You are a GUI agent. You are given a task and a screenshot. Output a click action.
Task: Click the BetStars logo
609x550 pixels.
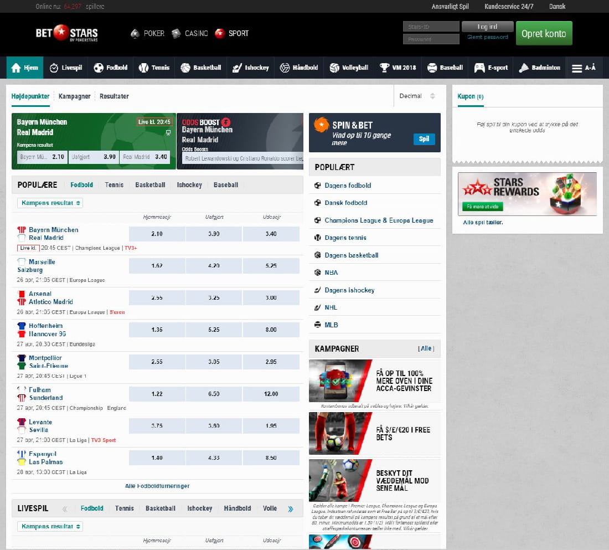66,33
